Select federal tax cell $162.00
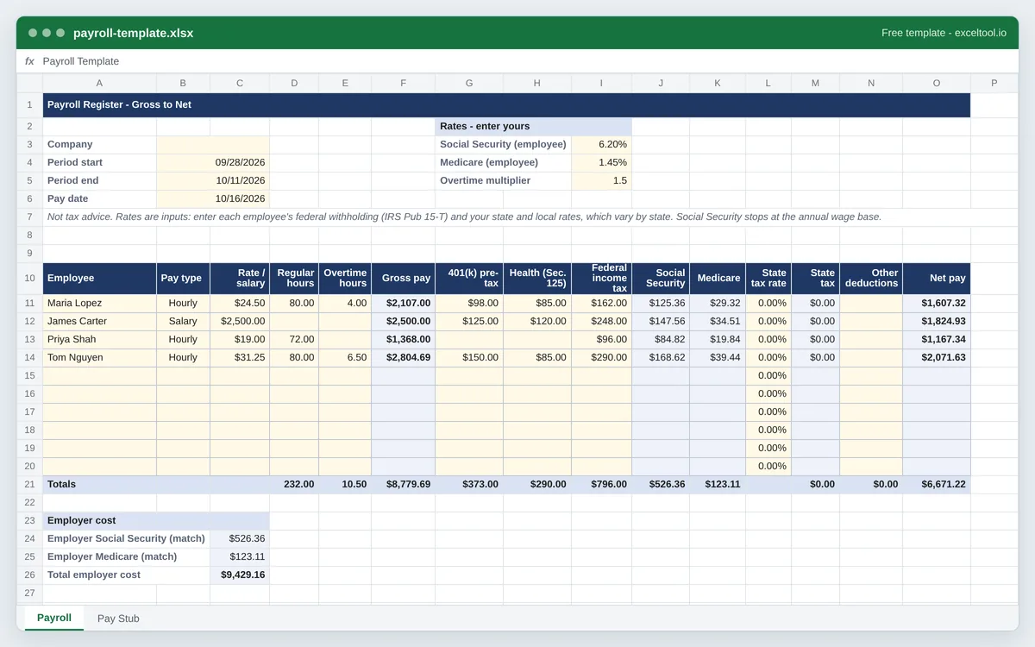Screen dimensions: 1035x647 [601, 303]
